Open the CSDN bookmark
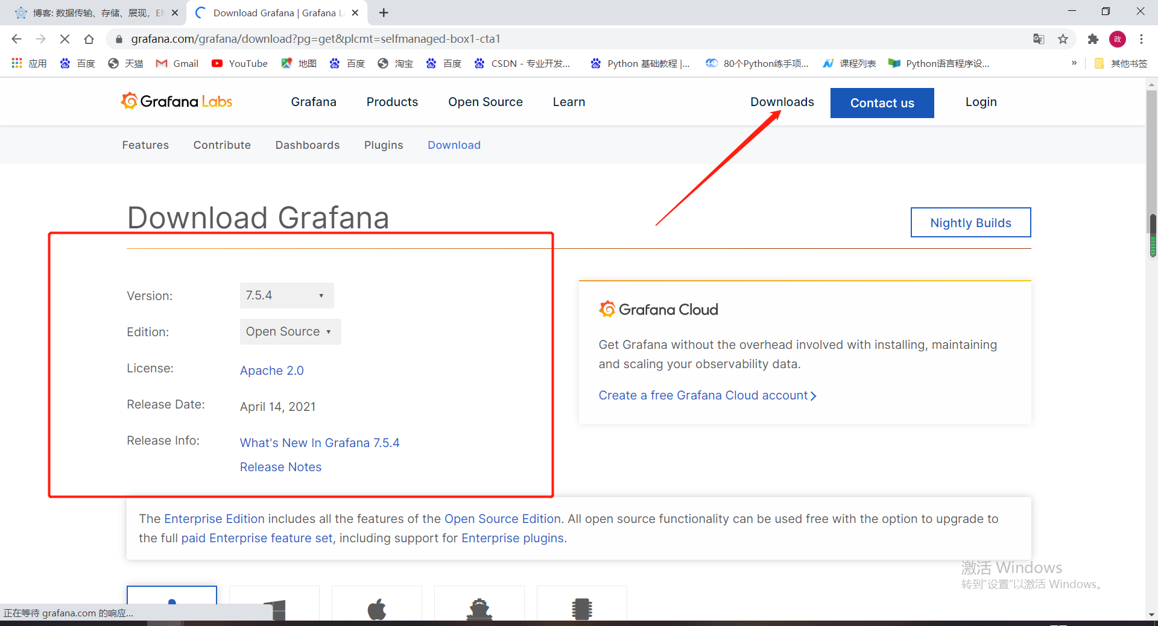1158x626 pixels. click(522, 63)
